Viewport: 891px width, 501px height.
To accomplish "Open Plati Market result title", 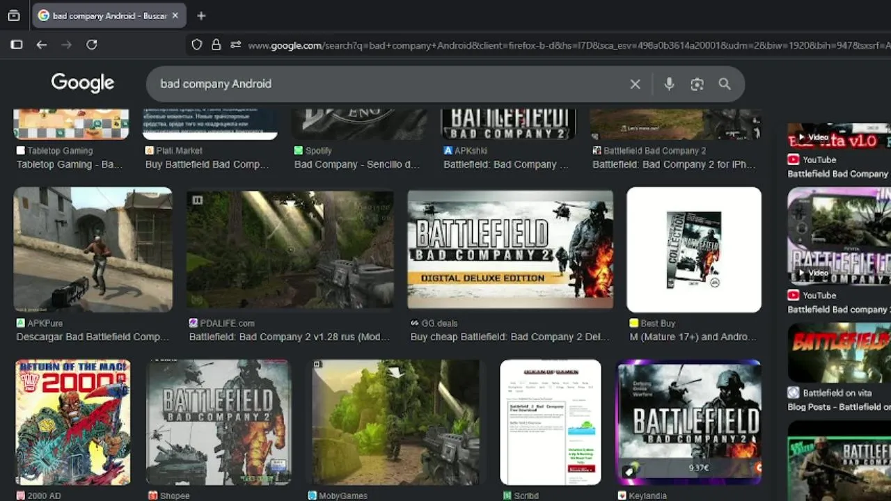I will tap(207, 164).
